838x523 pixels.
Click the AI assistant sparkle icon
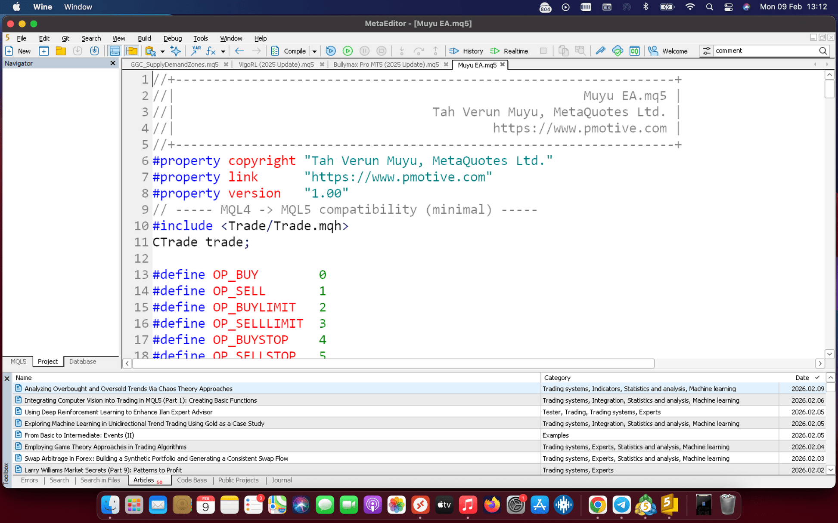coord(176,51)
